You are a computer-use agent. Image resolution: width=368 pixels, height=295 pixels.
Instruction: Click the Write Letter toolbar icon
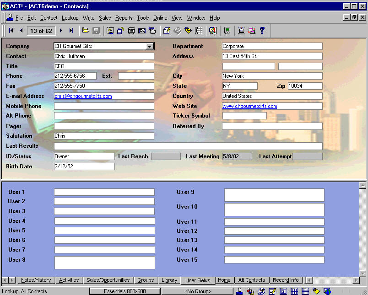167,31
